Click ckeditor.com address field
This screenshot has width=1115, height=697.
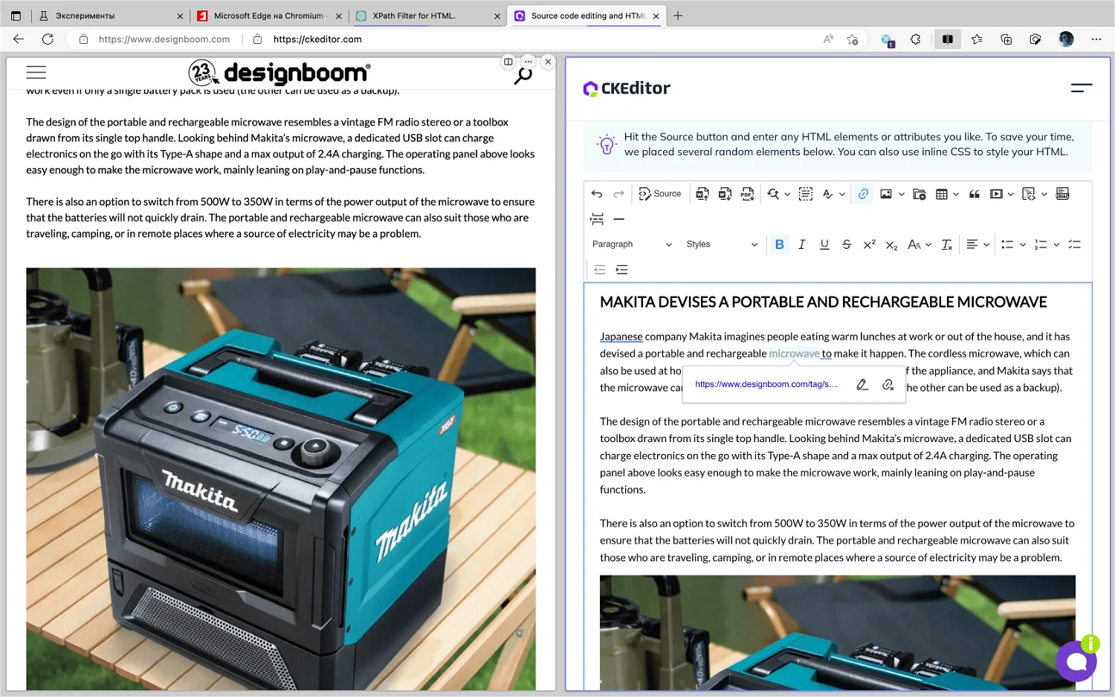[x=317, y=39]
